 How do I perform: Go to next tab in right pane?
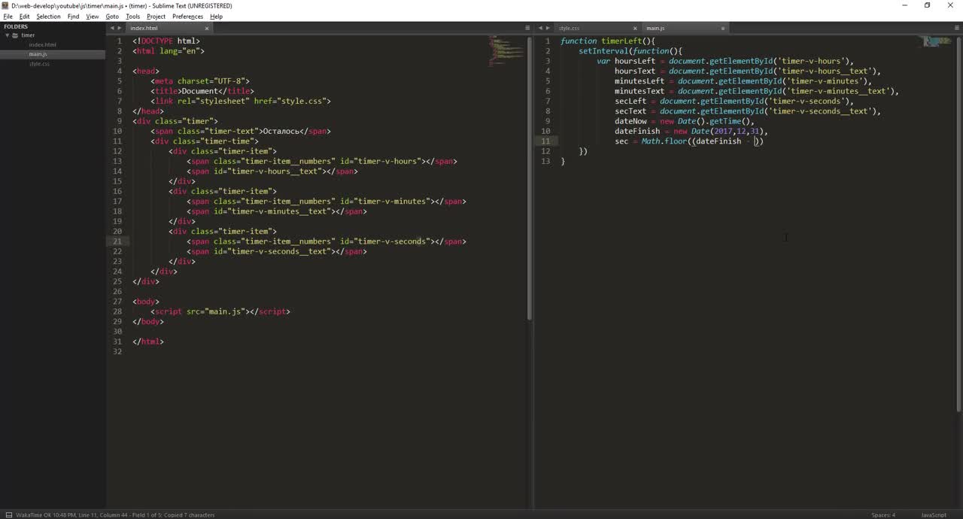tap(548, 28)
